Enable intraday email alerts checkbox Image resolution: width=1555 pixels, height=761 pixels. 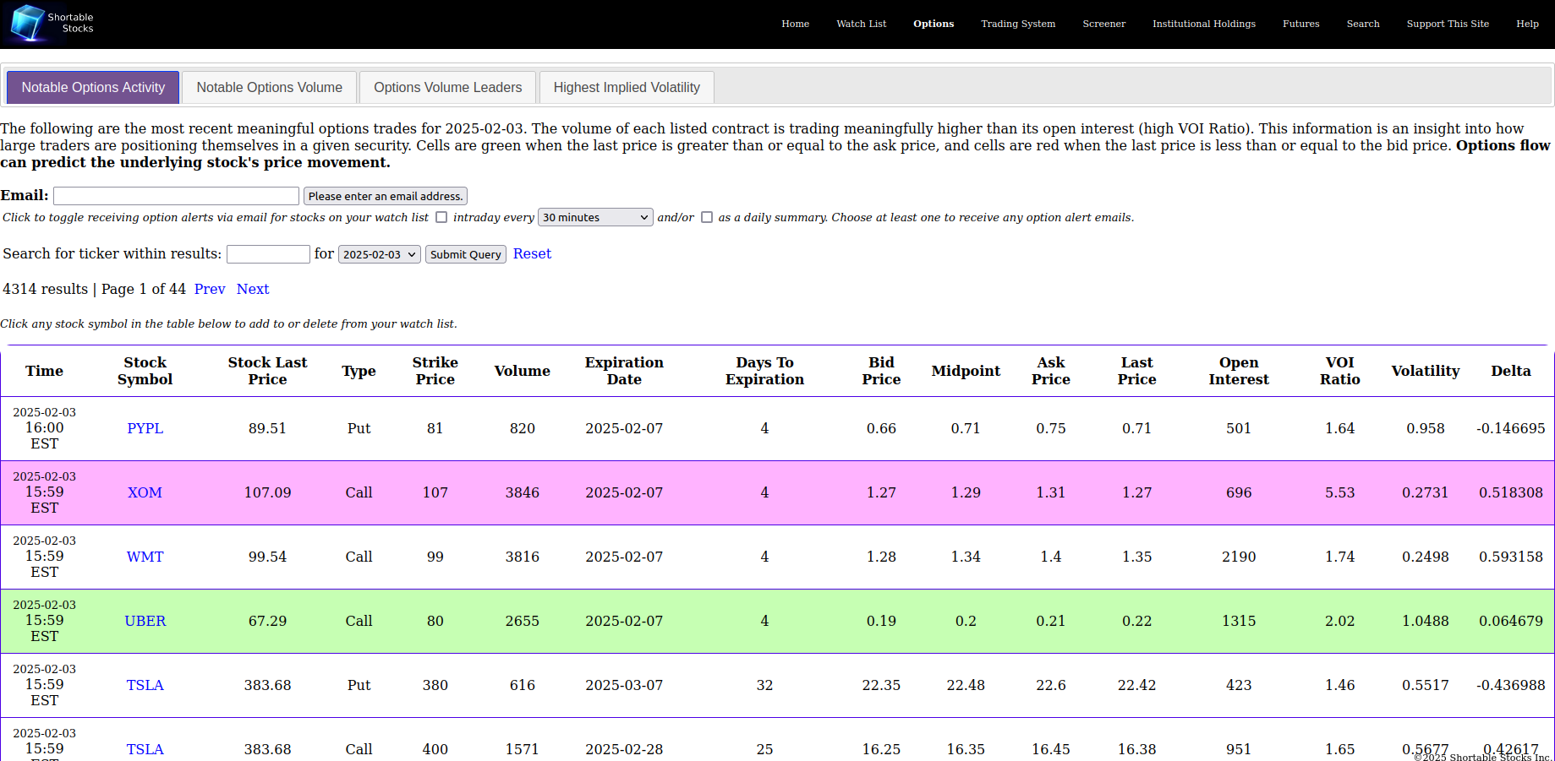click(441, 217)
